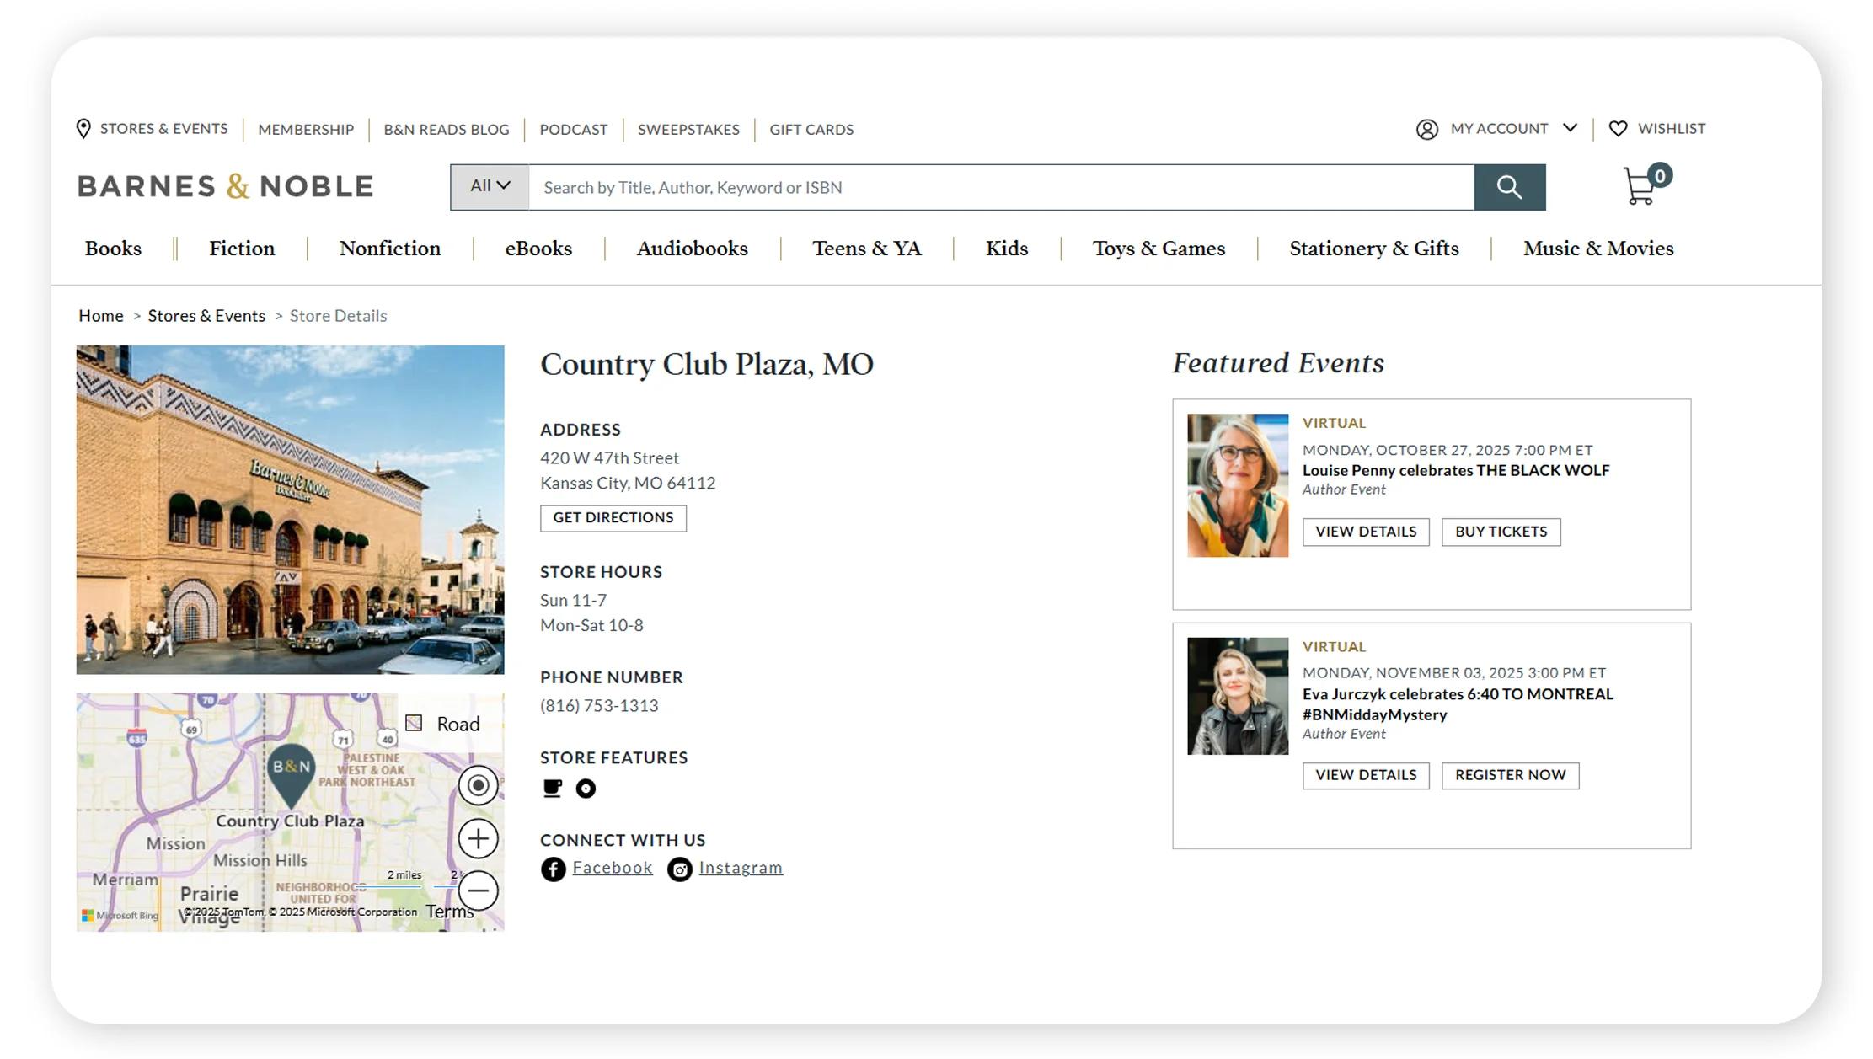This screenshot has width=1873, height=1059.
Task: Click the Instagram icon under Connect With Us
Action: tap(679, 868)
